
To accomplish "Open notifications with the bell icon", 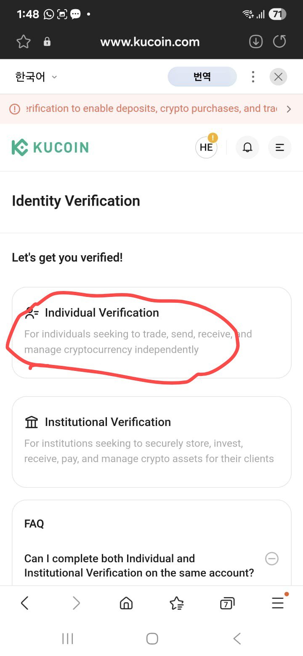I will tap(247, 148).
